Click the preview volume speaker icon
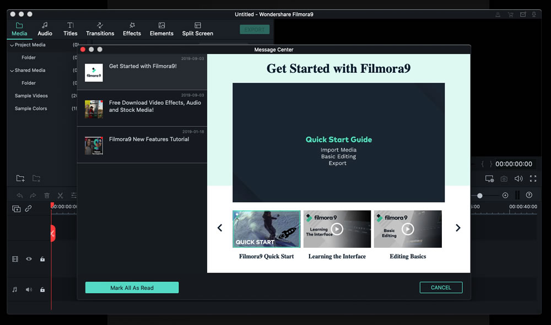Viewport: 551px width, 325px height. (x=518, y=179)
